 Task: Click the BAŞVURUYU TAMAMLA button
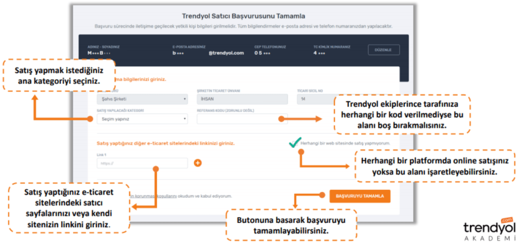[x=360, y=196]
